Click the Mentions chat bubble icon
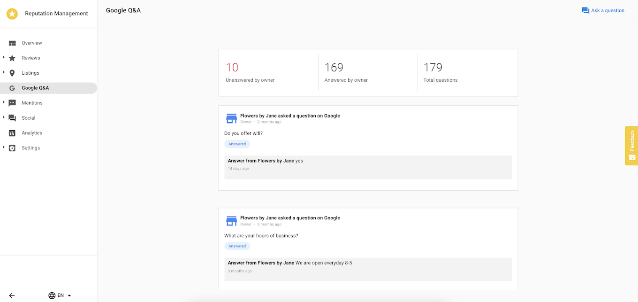The image size is (638, 302). pos(12,103)
